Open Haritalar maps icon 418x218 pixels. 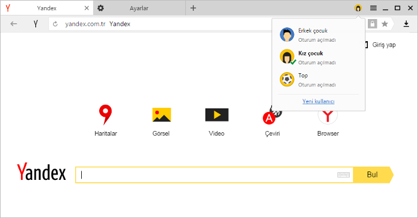point(106,114)
